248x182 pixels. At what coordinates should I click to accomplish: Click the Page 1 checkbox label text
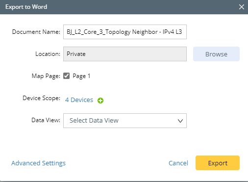(x=81, y=76)
